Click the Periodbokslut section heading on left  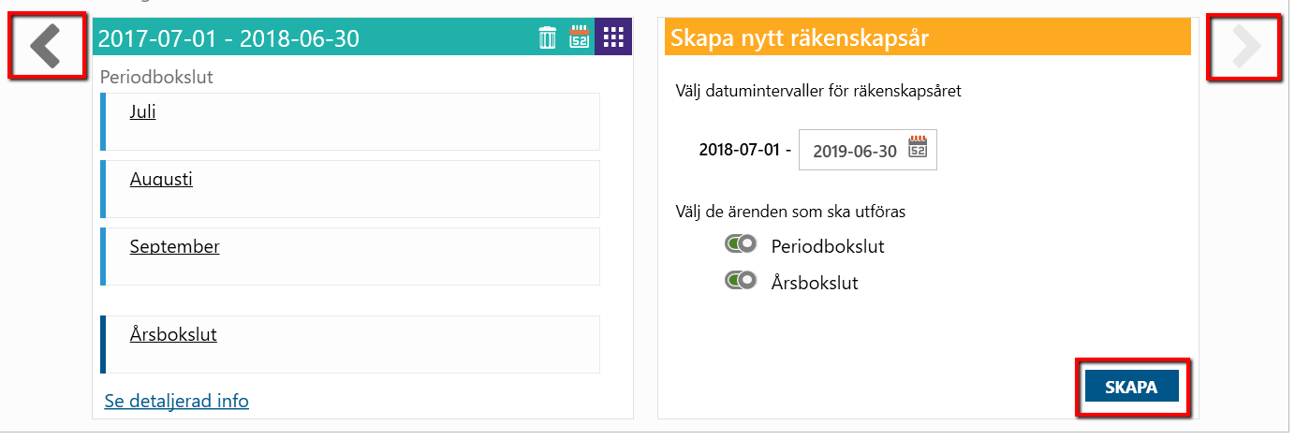(x=156, y=78)
